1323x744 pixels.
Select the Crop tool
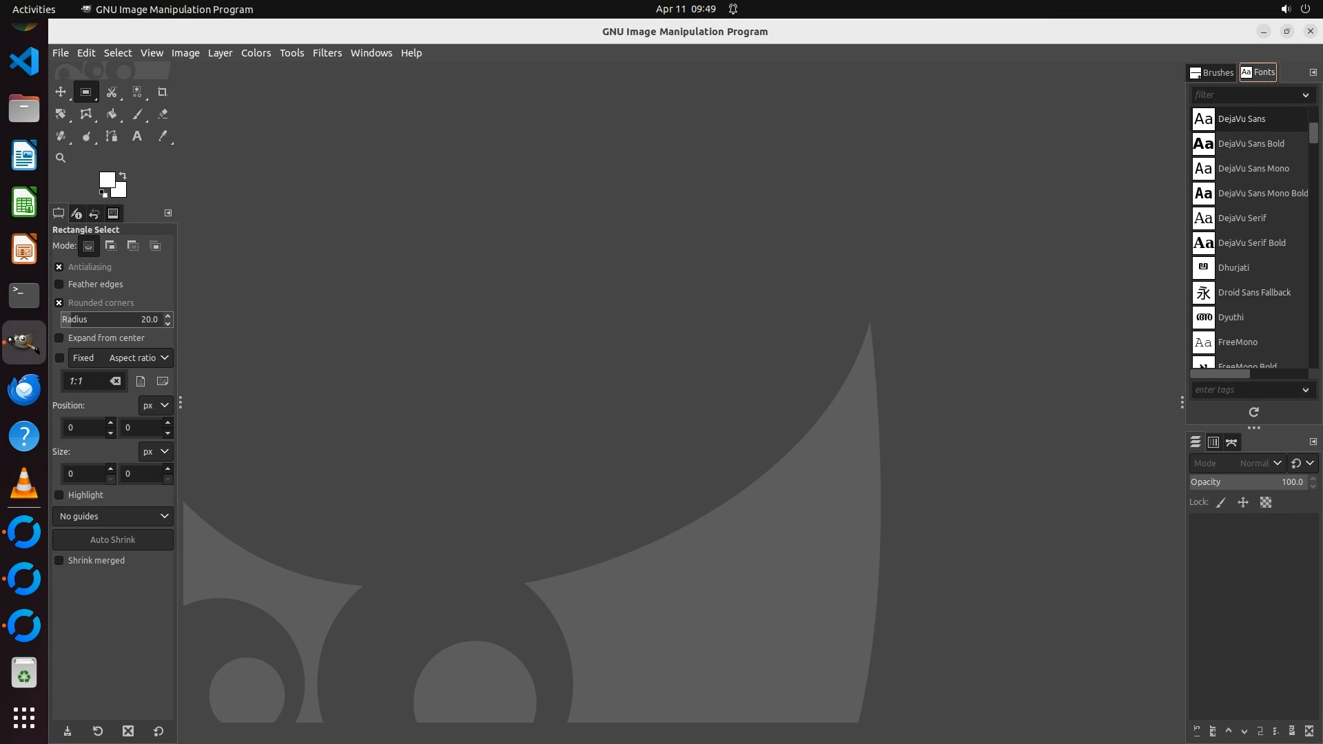(163, 92)
